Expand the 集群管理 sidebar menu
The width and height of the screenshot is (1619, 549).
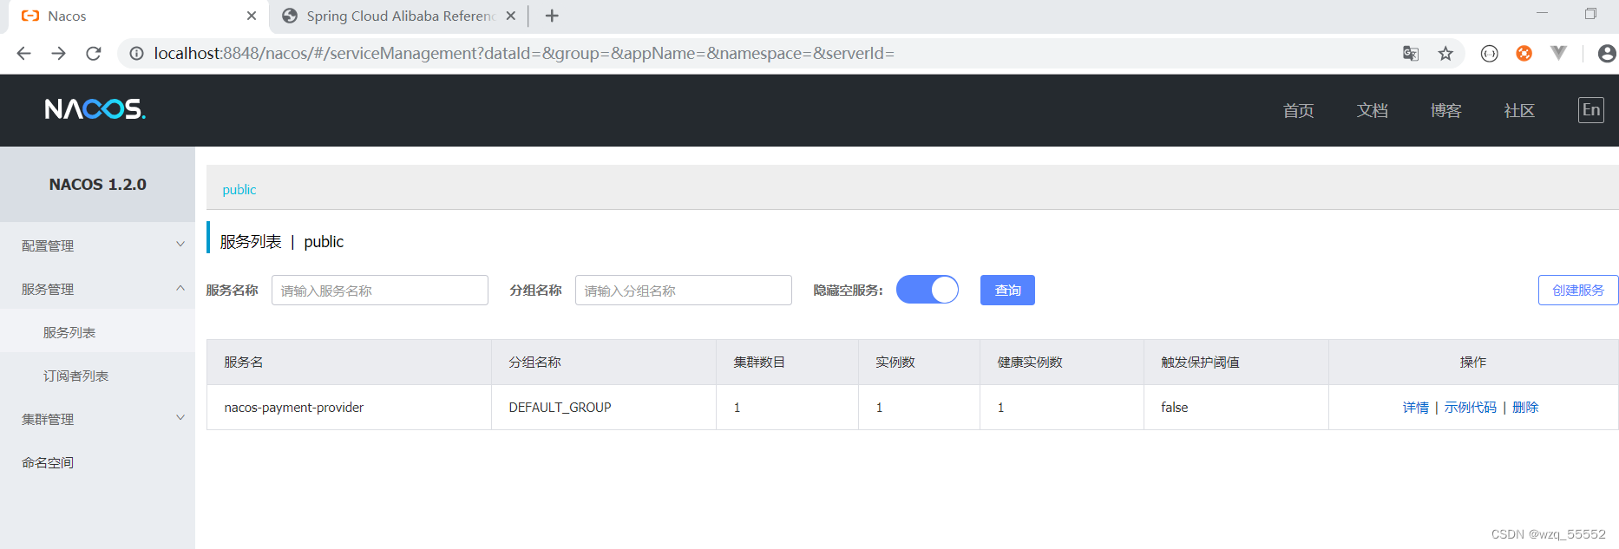[x=97, y=419]
